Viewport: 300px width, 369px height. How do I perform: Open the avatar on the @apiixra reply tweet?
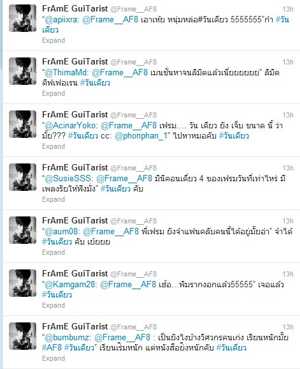click(x=22, y=18)
